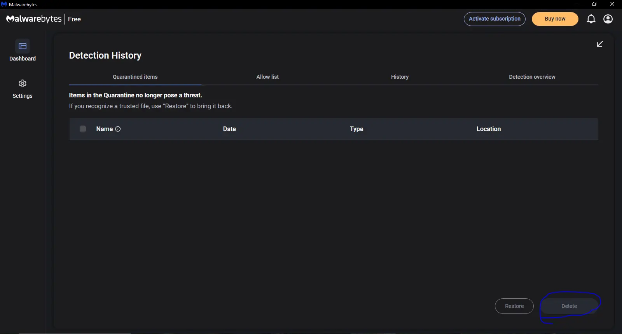Click the Detection History heading
The height and width of the screenshot is (334, 622).
click(x=105, y=55)
